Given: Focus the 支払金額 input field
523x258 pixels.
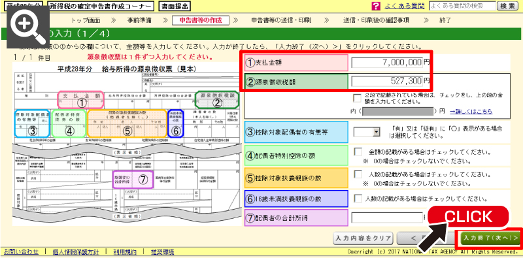Looking at the screenshot, I should coord(387,62).
